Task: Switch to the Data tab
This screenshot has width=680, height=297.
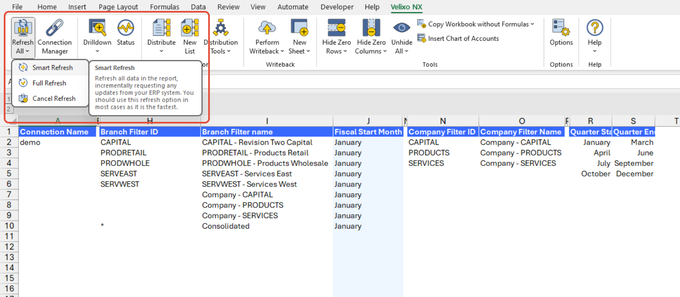Action: click(x=198, y=7)
